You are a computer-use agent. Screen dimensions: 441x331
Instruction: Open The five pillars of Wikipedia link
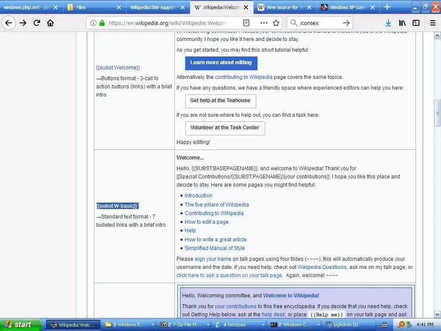click(217, 205)
